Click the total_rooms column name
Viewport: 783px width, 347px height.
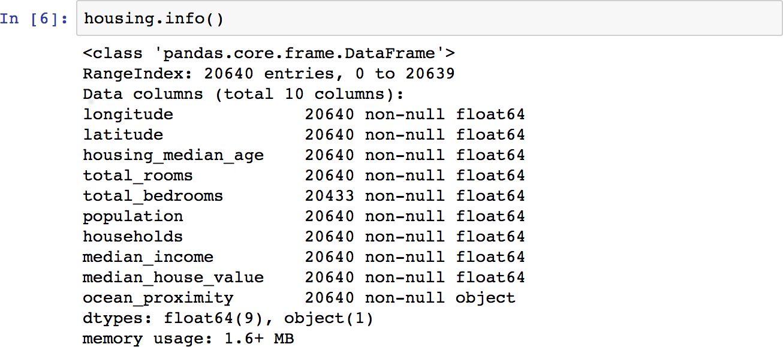(138, 176)
